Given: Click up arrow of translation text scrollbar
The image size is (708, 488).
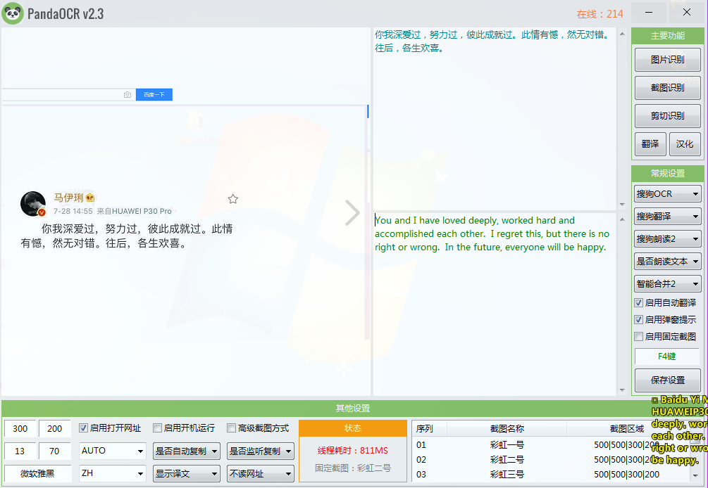Looking at the screenshot, I should click(x=622, y=219).
